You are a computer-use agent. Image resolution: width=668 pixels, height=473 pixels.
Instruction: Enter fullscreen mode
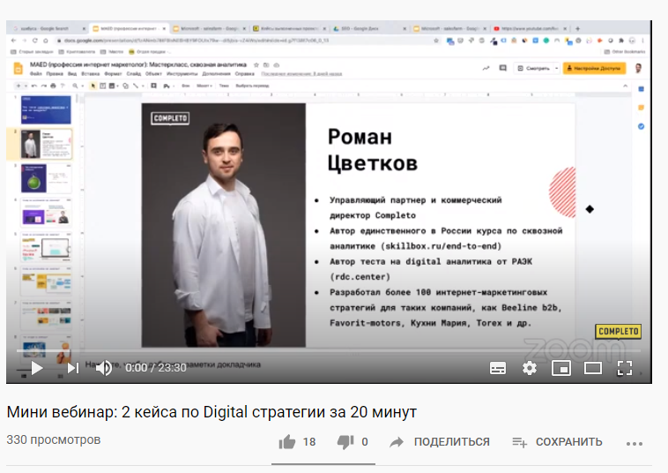pos(625,368)
